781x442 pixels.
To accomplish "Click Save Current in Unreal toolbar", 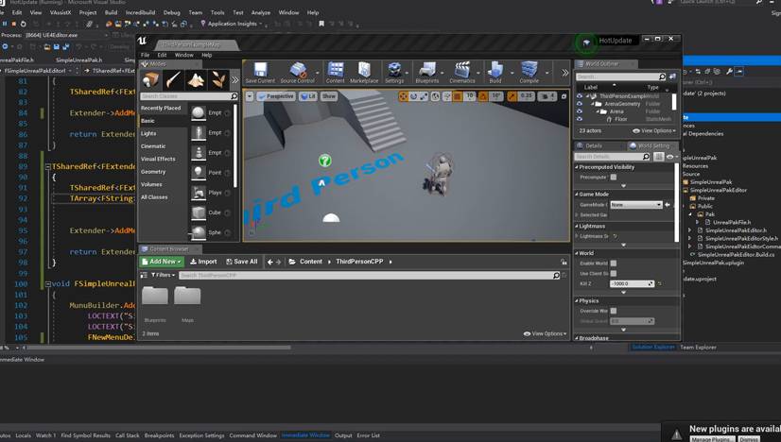I will coord(260,73).
